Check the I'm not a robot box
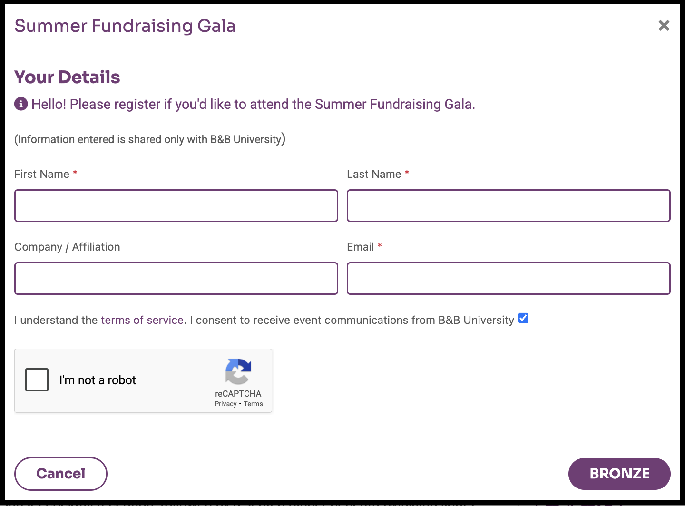 click(37, 379)
